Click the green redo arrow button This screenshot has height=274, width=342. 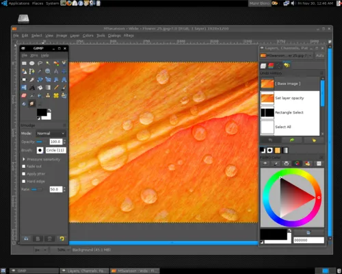tap(292, 140)
